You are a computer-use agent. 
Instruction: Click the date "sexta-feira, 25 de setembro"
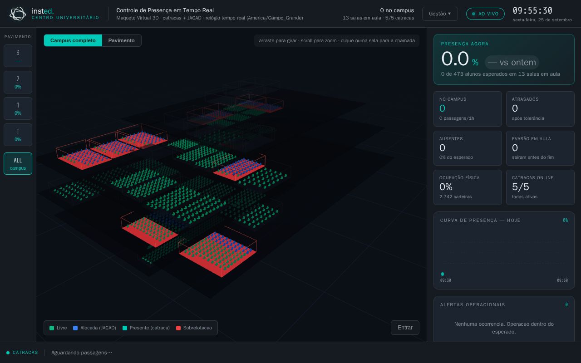coord(542,20)
